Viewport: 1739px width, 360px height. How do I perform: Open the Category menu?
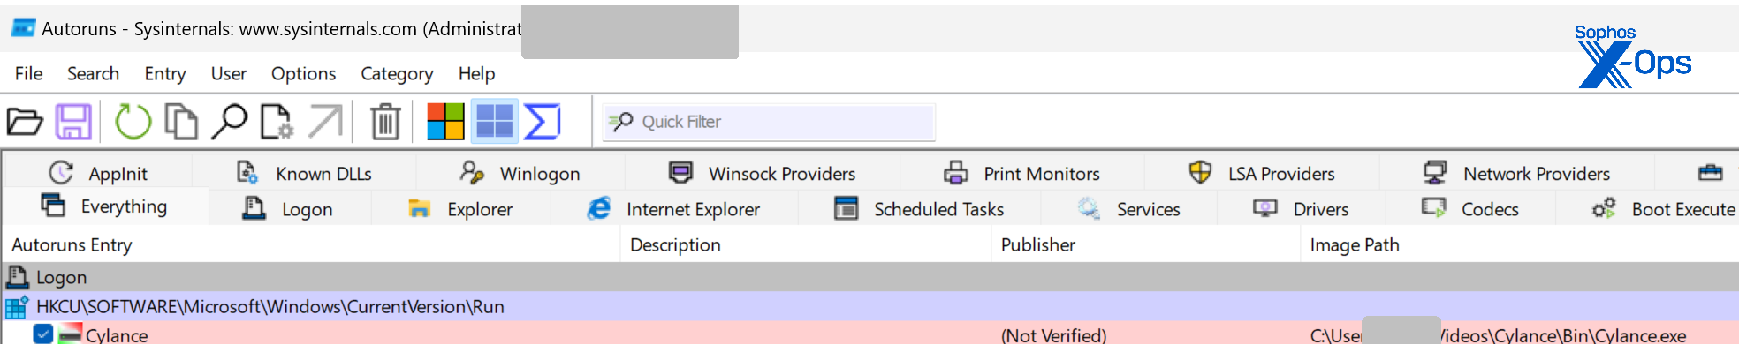(396, 74)
